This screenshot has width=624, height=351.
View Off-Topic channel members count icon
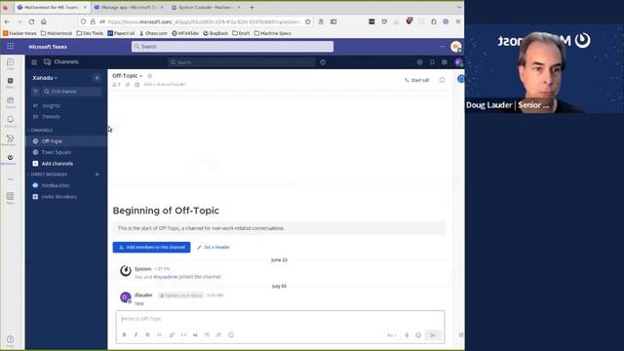116,85
